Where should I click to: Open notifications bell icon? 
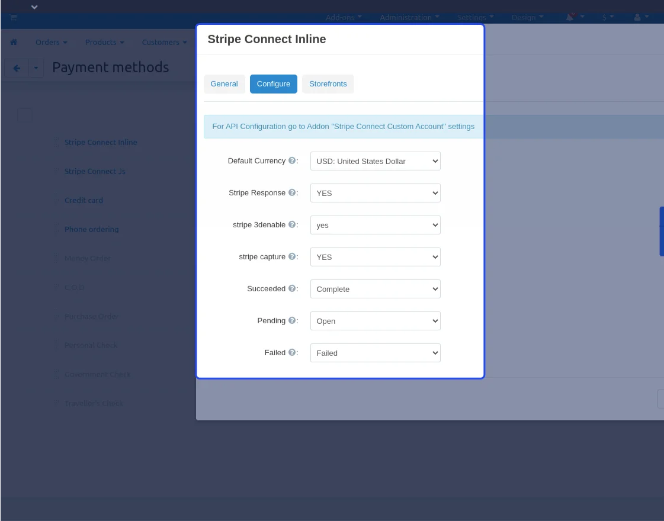[570, 17]
